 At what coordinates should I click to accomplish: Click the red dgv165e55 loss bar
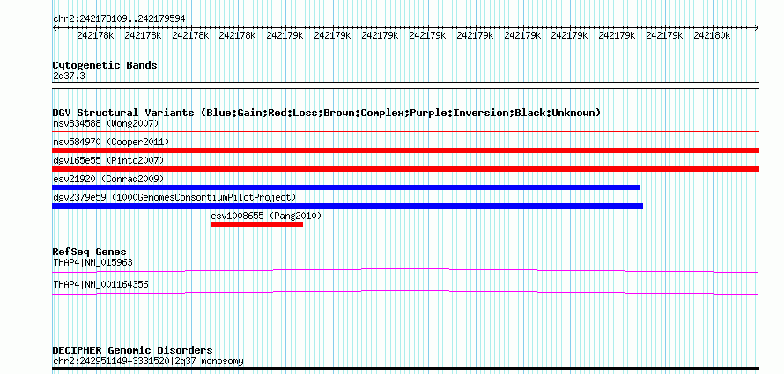405,169
